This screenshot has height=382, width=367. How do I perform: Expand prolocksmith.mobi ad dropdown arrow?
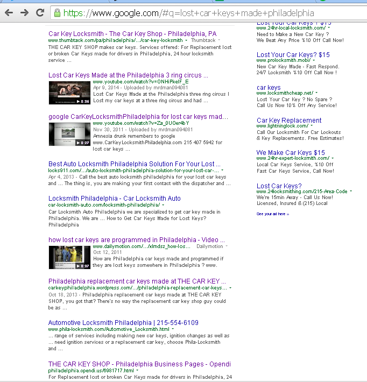314,60
